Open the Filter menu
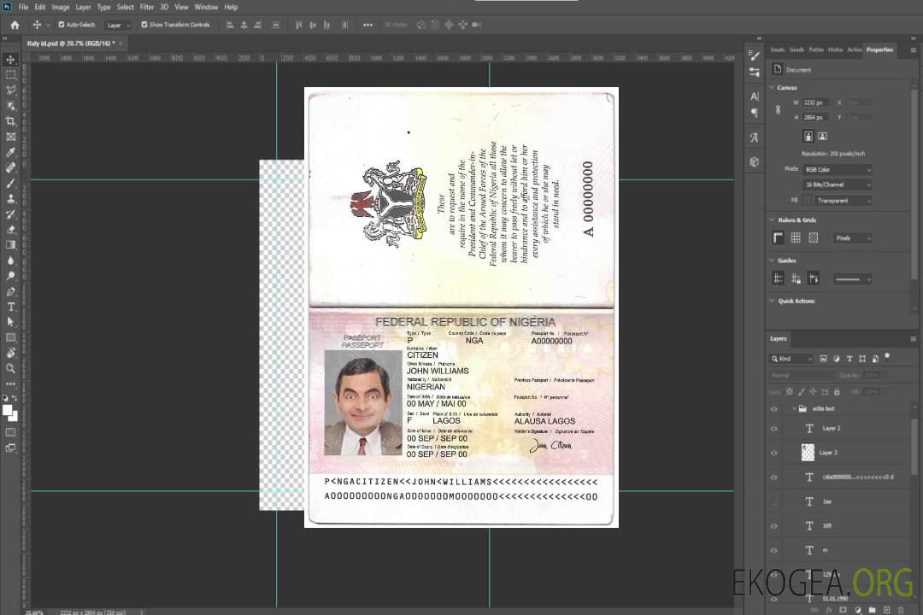The height and width of the screenshot is (615, 923). click(x=147, y=7)
